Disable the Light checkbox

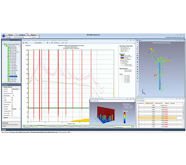coord(12,100)
